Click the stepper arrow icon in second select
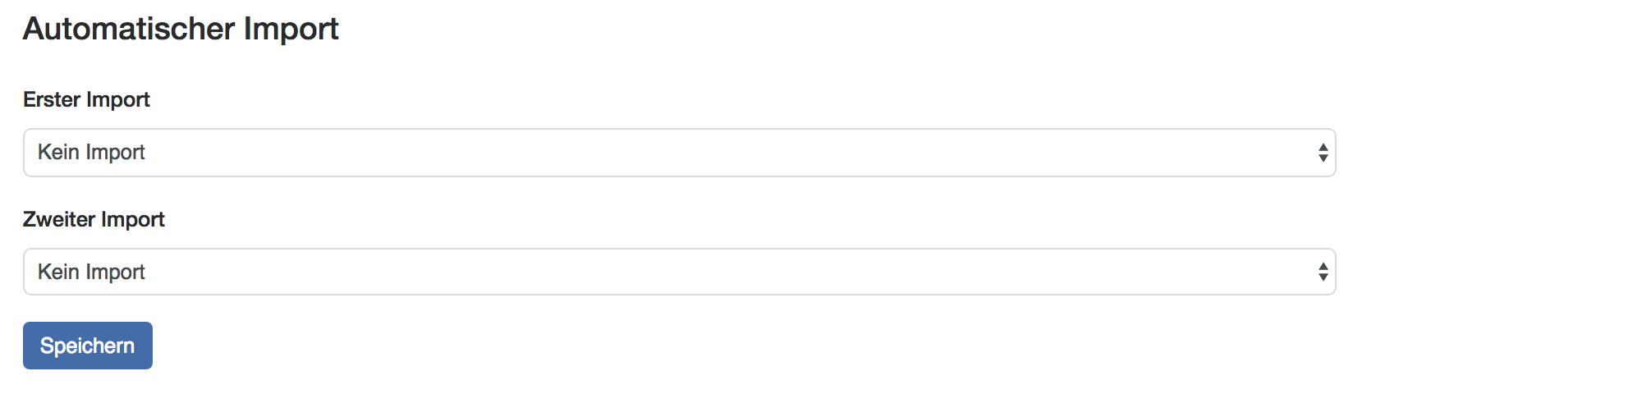Viewport: 1642px width, 394px height. (1323, 272)
